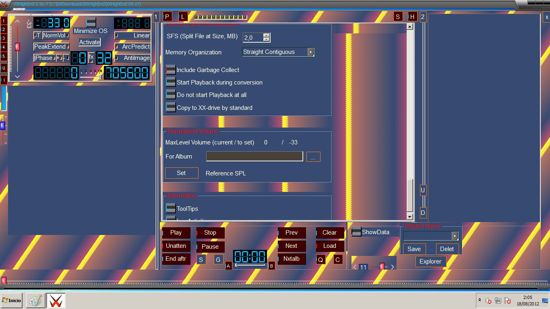The image size is (550, 309).
Task: Click the volume down chevron arrow
Action: (17, 76)
